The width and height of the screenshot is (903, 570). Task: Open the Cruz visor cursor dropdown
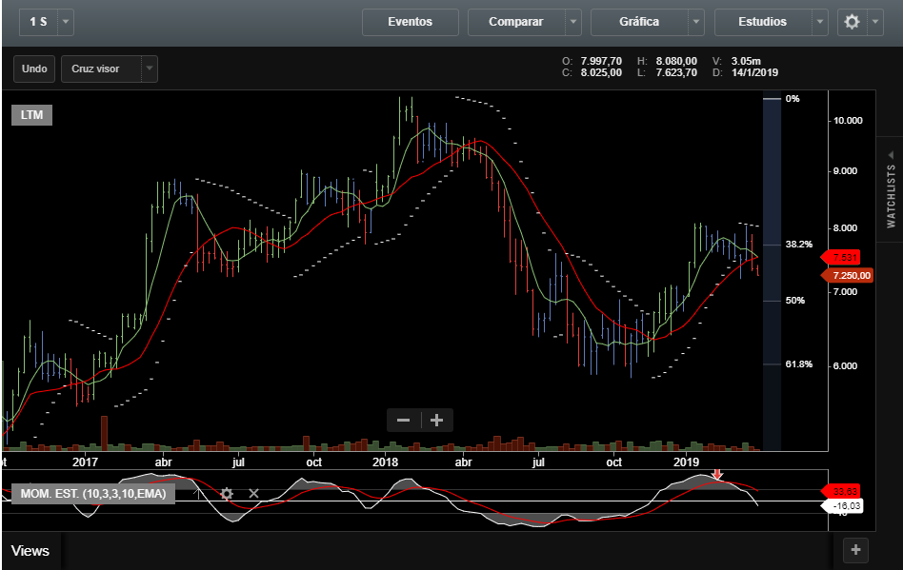(149, 69)
